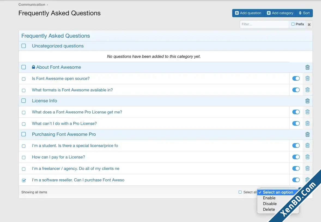The height and width of the screenshot is (222, 321).
Task: Tick the 'I'm a freelancer / agency' checkbox
Action: (x=24, y=169)
